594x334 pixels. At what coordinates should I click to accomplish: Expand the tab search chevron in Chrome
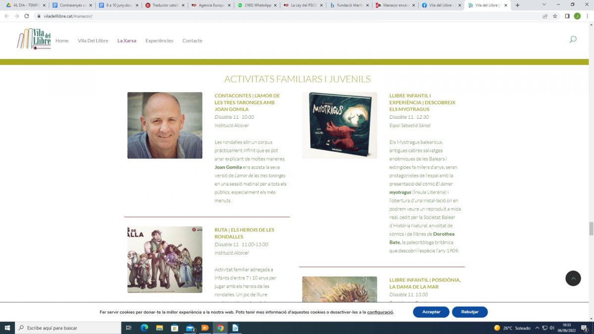coord(544,5)
